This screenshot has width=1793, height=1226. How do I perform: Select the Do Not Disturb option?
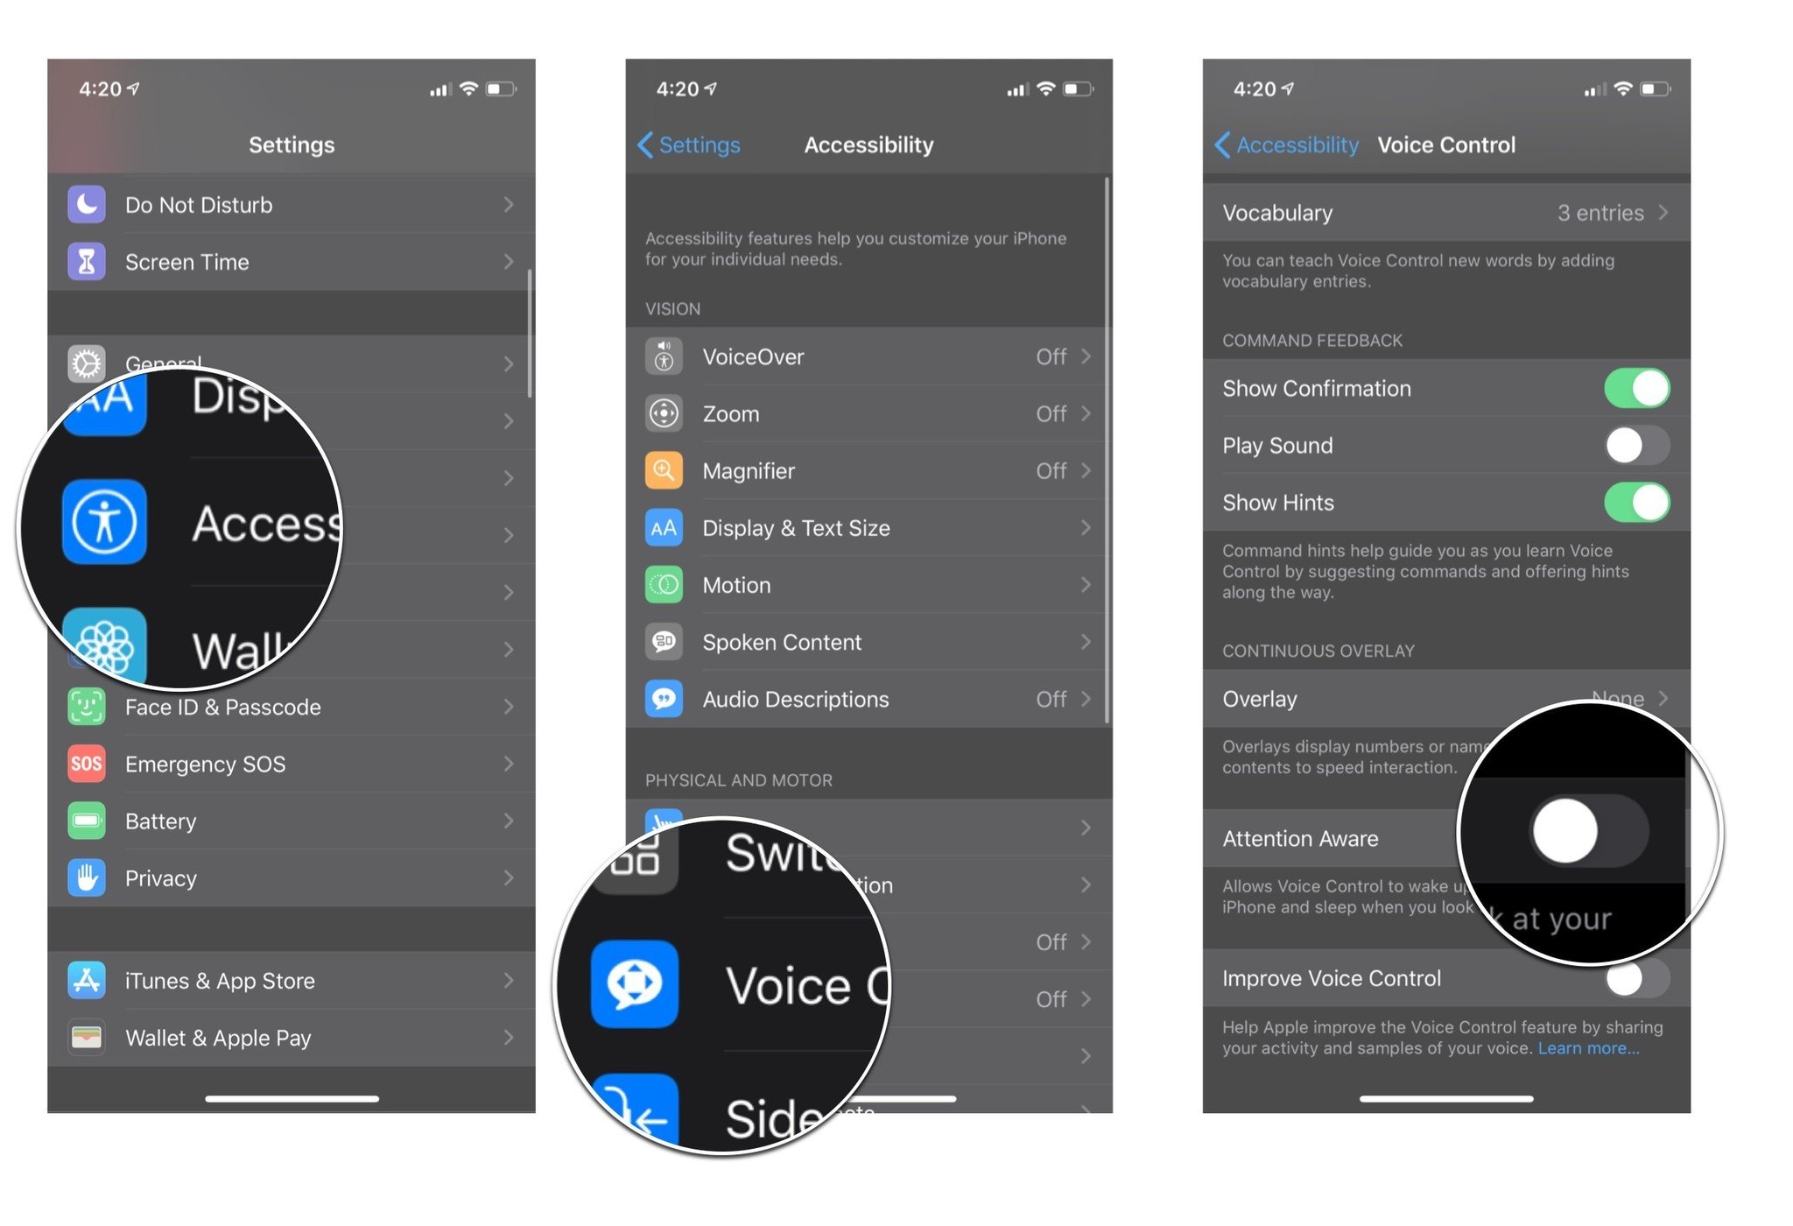point(290,206)
